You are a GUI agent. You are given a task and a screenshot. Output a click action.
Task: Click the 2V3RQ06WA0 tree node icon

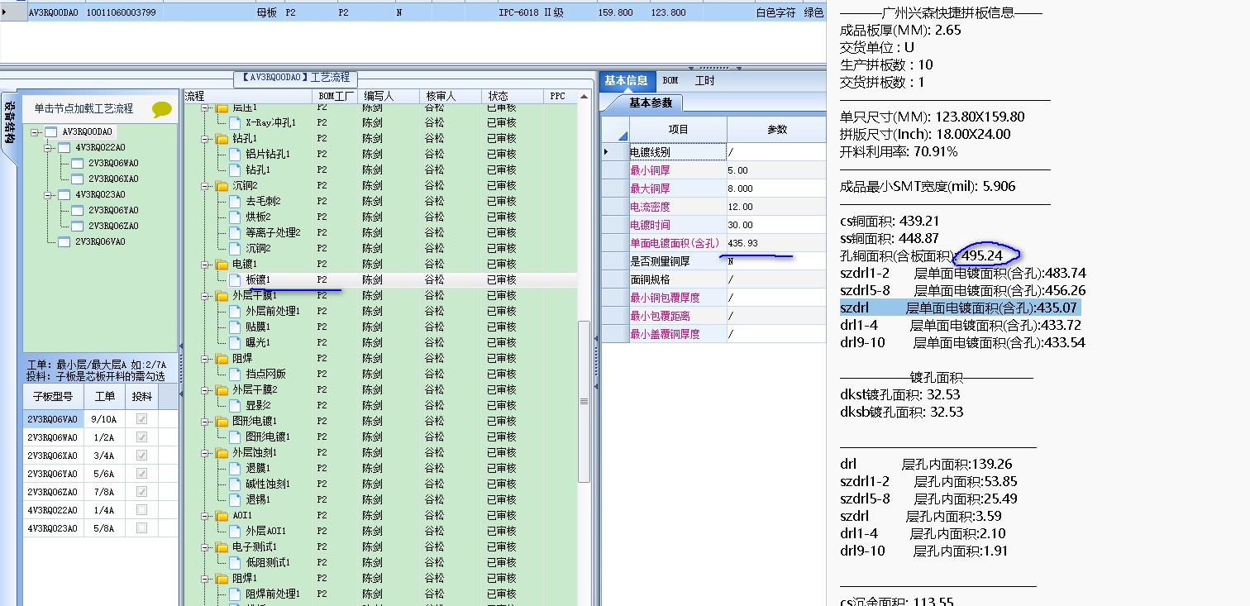click(78, 164)
